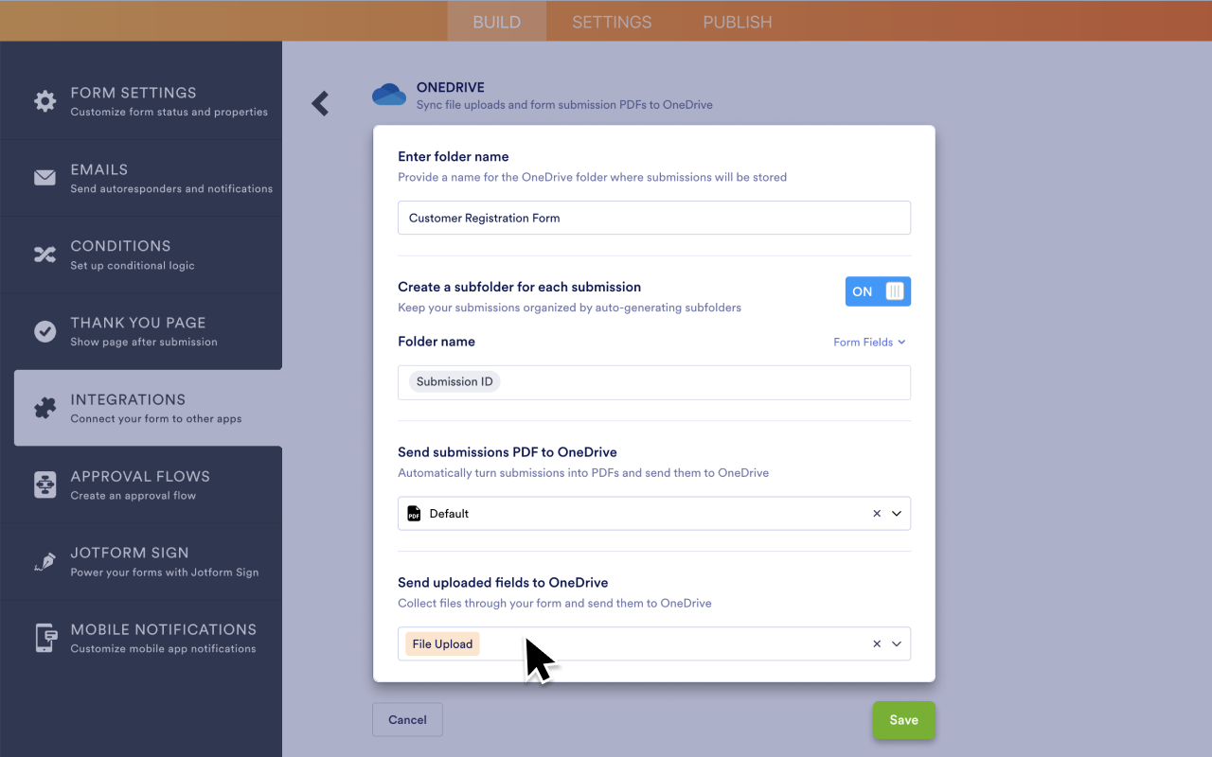Image resolution: width=1212 pixels, height=757 pixels.
Task: Remove the File Upload field chip
Action: coord(876,643)
